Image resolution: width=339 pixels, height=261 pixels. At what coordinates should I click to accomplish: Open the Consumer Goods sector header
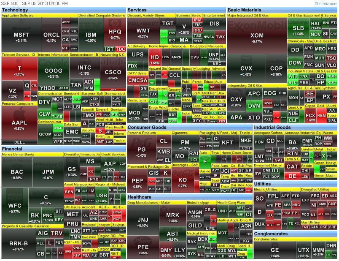coord(190,128)
